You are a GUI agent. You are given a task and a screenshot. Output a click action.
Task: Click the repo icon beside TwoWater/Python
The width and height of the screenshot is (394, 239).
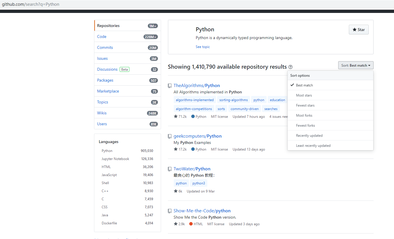pyautogui.click(x=170, y=169)
